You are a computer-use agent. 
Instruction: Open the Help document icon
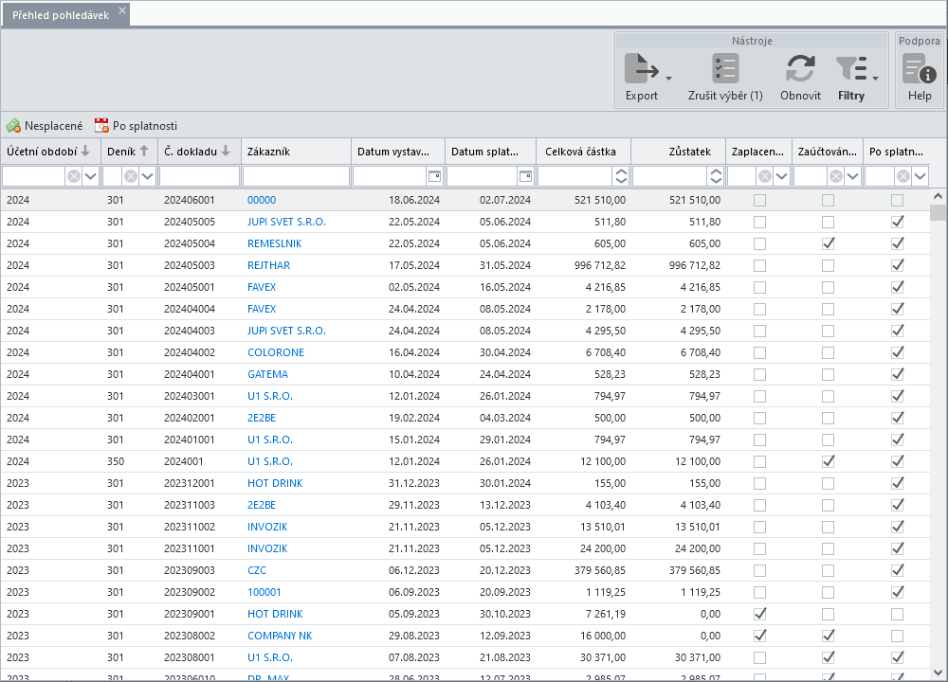point(919,69)
